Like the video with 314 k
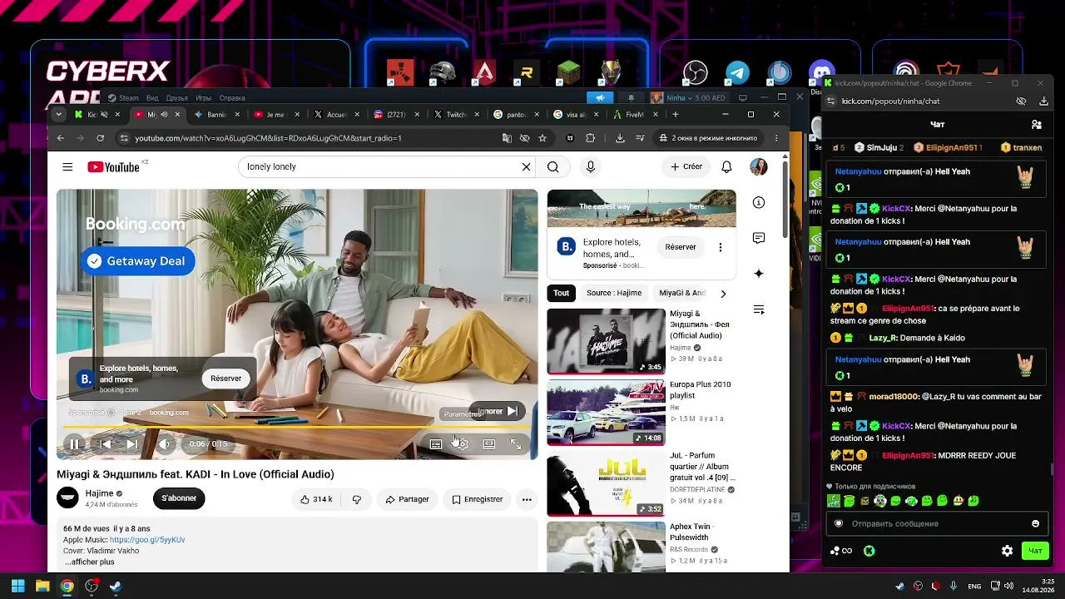Viewport: 1065px width, 599px height. click(316, 499)
